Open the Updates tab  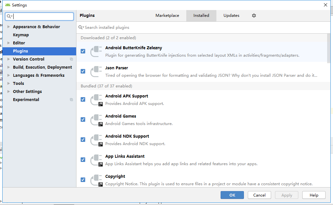tap(231, 16)
